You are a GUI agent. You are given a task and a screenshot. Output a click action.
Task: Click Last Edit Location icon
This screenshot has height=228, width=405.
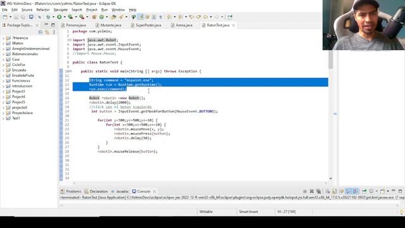click(x=192, y=17)
